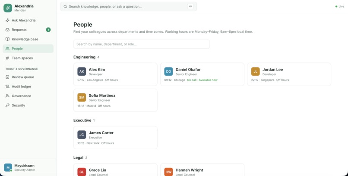The width and height of the screenshot is (348, 176).
Task: Click the Alexandria logo icon
Action: 8,8
